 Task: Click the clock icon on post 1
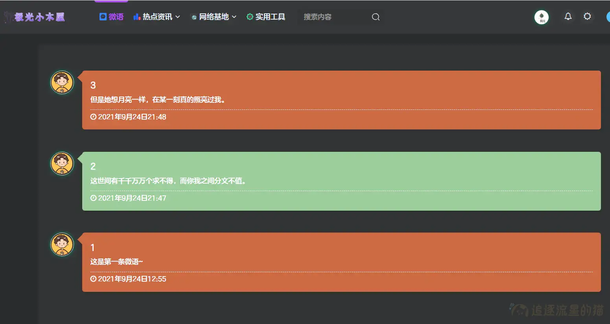click(x=93, y=278)
